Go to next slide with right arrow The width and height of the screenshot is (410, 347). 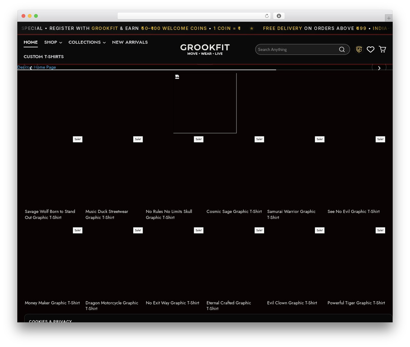[x=379, y=68]
